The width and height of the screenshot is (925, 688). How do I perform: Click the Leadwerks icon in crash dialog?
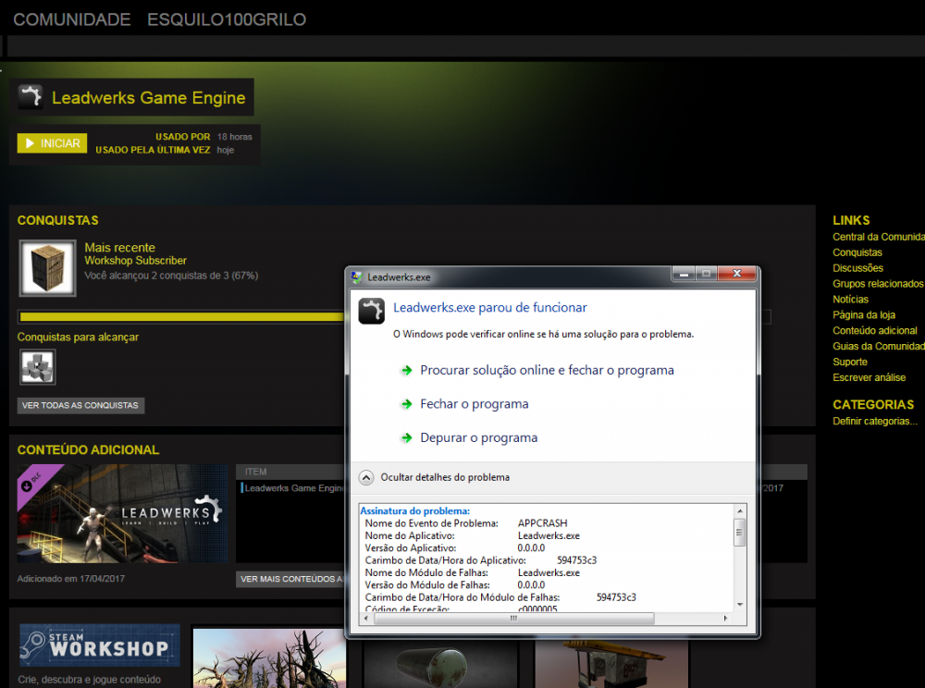tap(372, 311)
